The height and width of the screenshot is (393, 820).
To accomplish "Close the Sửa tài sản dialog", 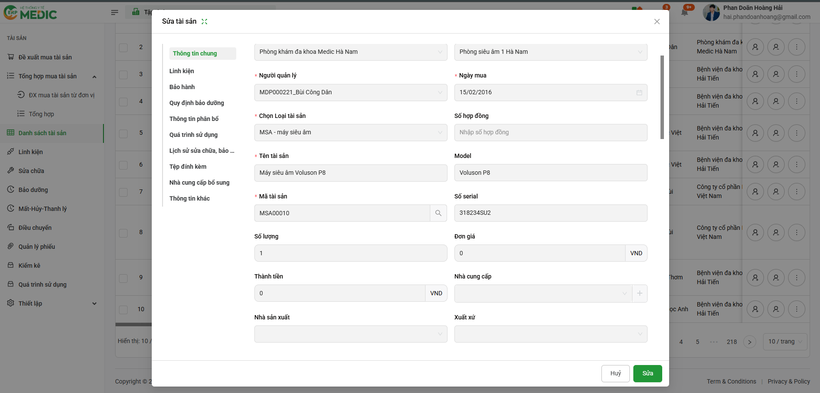I will (x=657, y=22).
